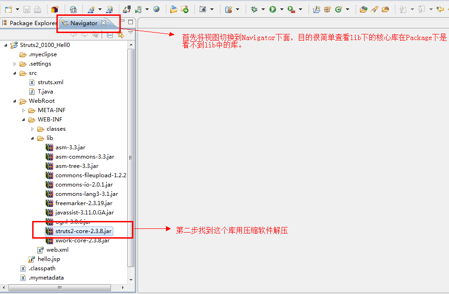Click the Back arrow in the Navigator toolbar
This screenshot has height=294, width=449.
[x=73, y=34]
